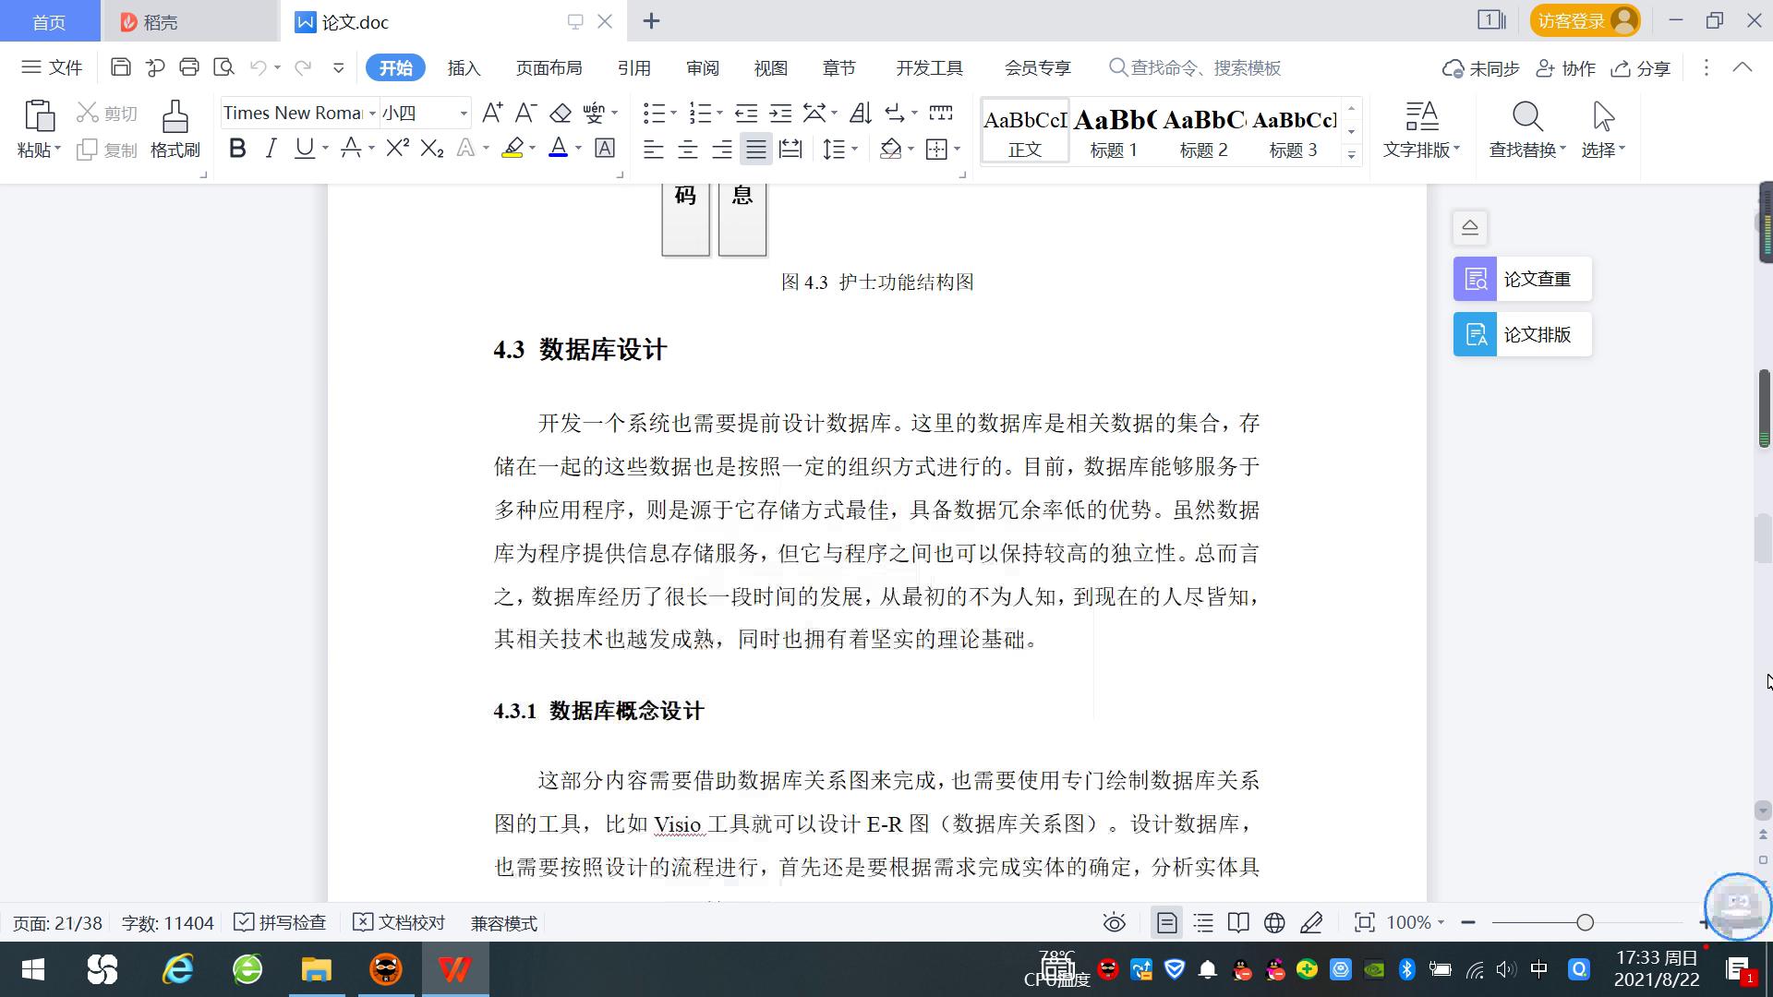Click the 未同步 sync status button

point(1480,67)
